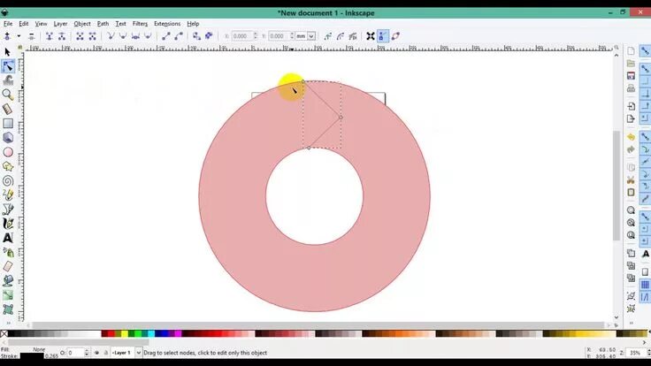Increase the X coordinate spinner
The height and width of the screenshot is (366, 651).
255,34
